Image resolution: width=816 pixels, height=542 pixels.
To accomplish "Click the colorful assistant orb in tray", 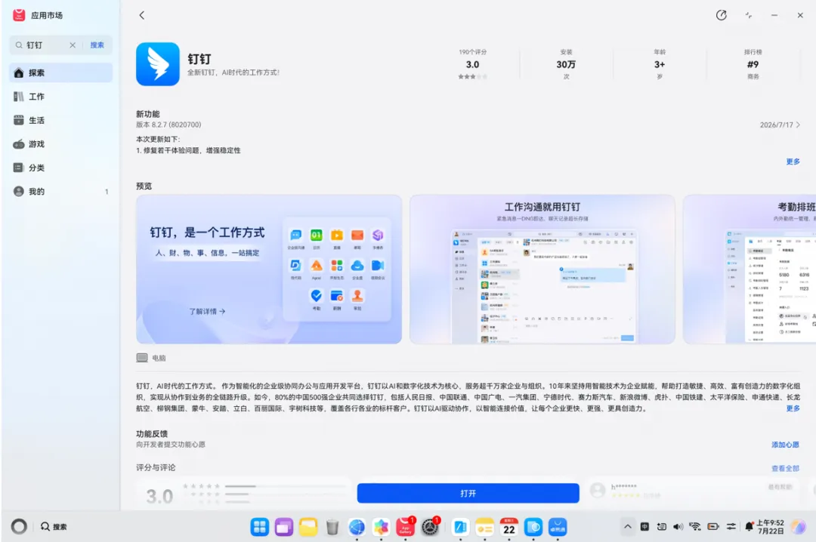I will click(798, 527).
